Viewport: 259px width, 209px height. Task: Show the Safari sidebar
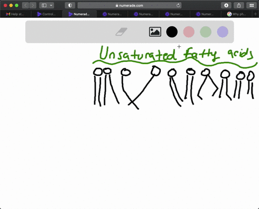tap(44, 5)
